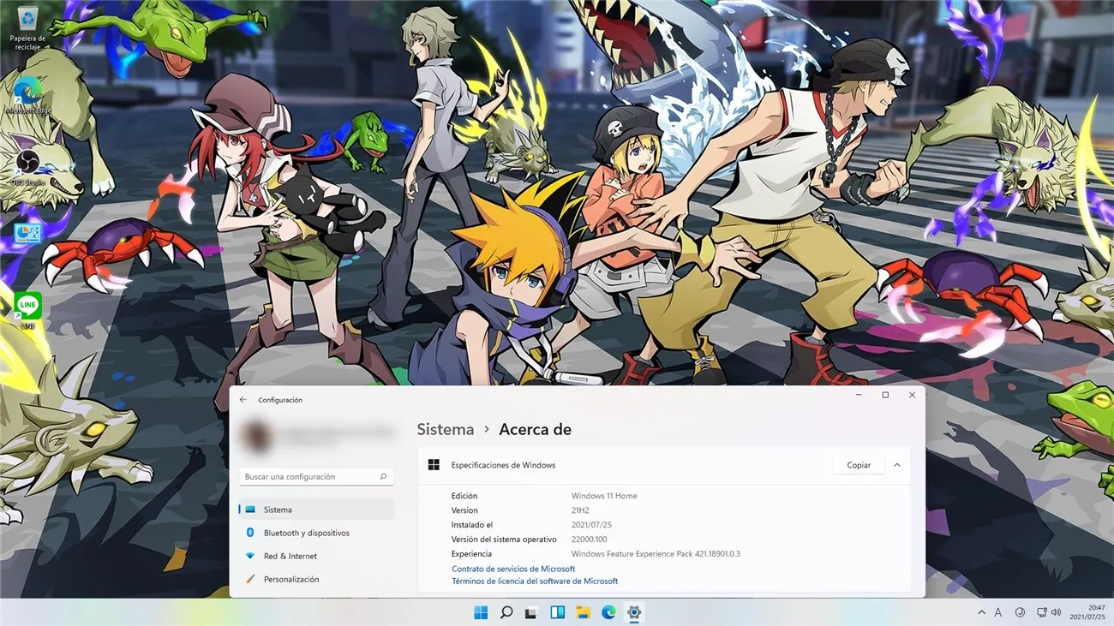Viewport: 1114px width, 626px height.
Task: Click the input language A indicator
Action: pyautogui.click(x=998, y=612)
